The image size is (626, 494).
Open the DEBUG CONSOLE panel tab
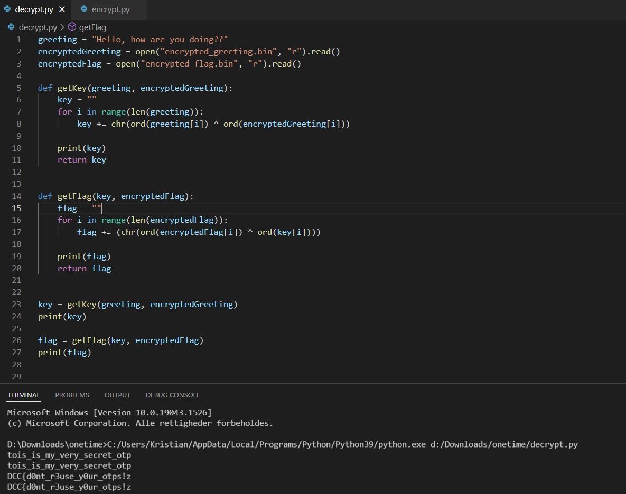click(x=173, y=395)
